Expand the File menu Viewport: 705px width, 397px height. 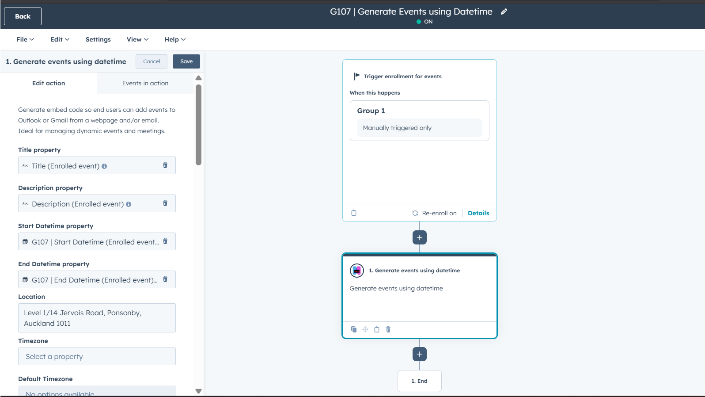coord(25,39)
